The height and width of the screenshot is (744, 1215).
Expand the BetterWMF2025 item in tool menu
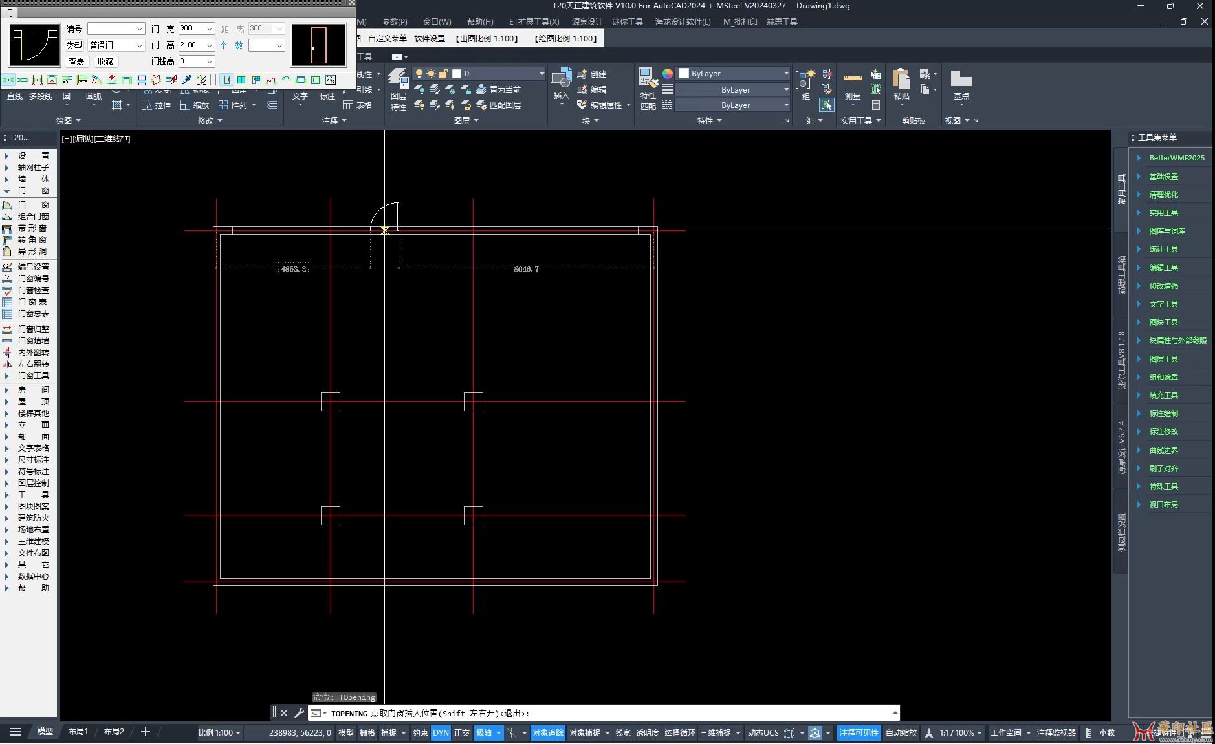[1139, 158]
